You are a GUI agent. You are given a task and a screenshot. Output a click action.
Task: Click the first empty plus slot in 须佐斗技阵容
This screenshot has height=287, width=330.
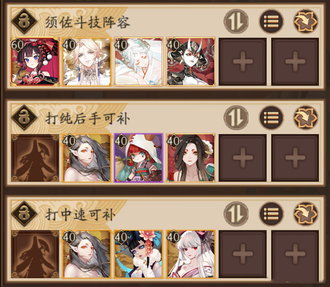243,62
